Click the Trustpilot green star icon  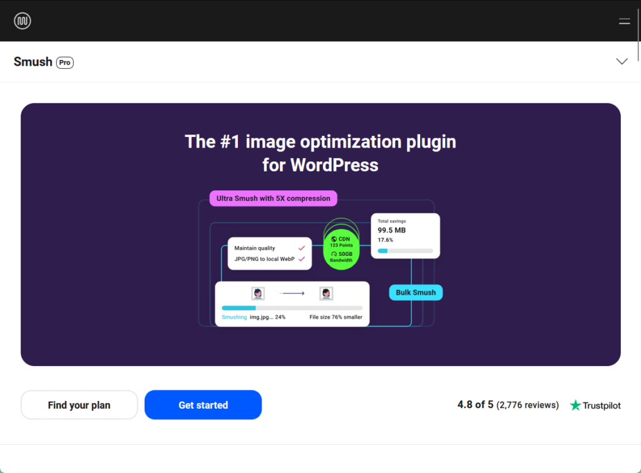pos(575,405)
